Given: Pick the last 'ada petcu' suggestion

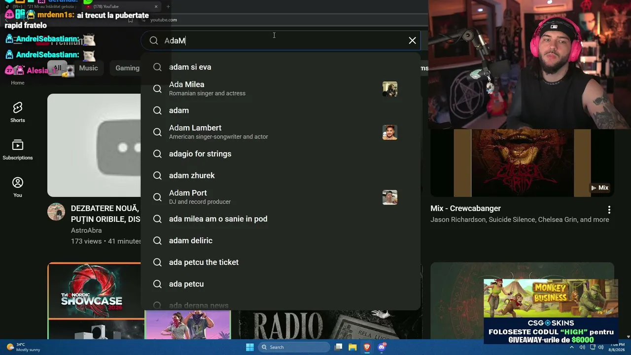Looking at the screenshot, I should pos(280,284).
